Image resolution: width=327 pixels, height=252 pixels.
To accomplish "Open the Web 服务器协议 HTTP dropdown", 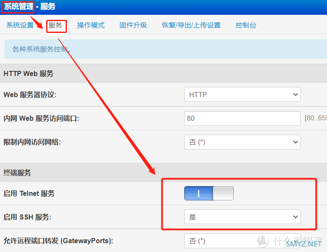I will click(242, 95).
